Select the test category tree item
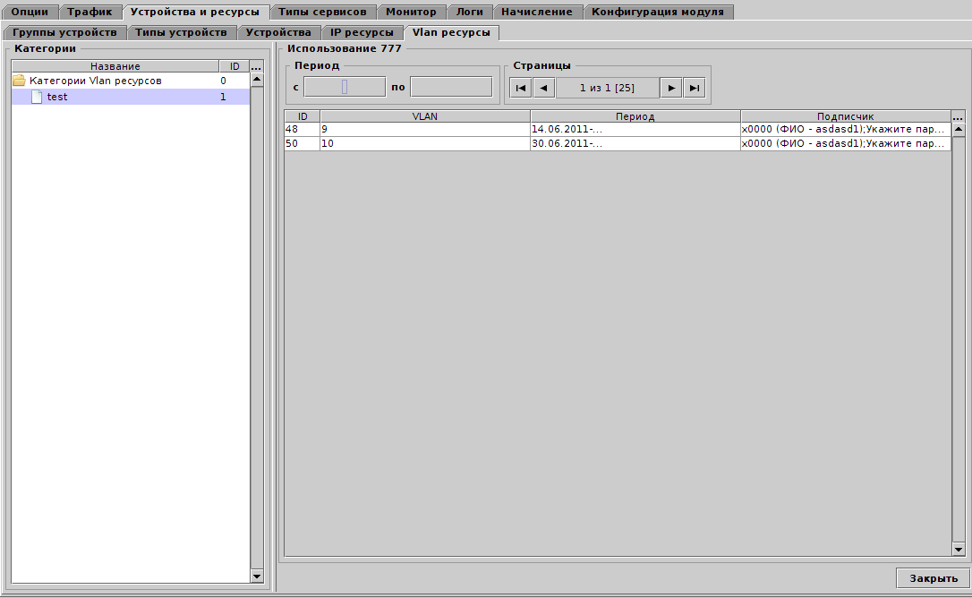 57,97
